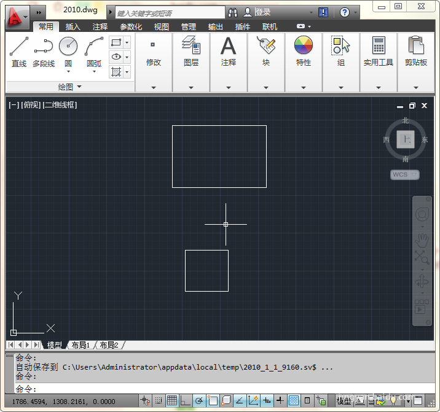Toggle Object Snap Tracking in the status bar
Screen dimensions: 440x412
click(240, 401)
